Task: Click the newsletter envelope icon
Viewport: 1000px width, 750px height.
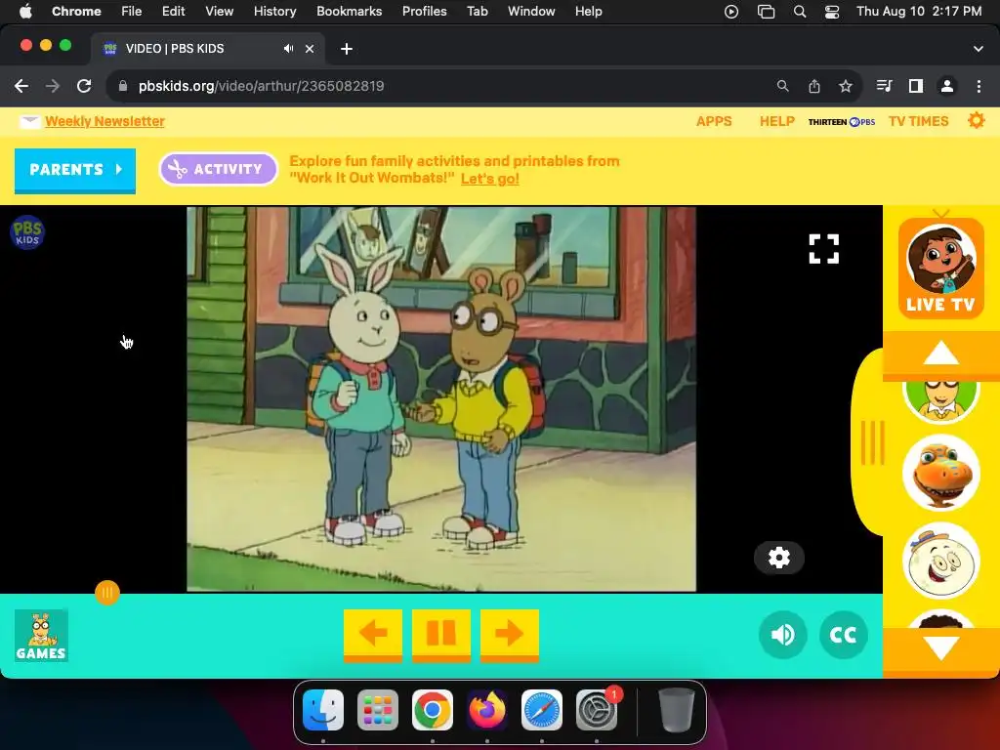Action: 29,121
